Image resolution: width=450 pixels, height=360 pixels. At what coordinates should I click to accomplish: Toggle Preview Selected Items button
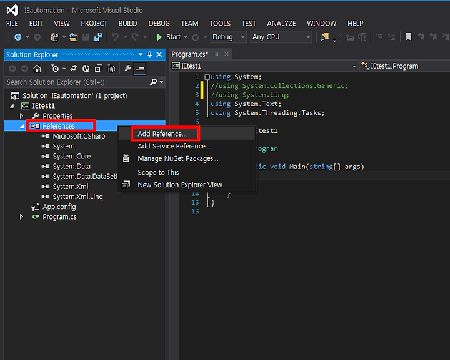click(140, 69)
